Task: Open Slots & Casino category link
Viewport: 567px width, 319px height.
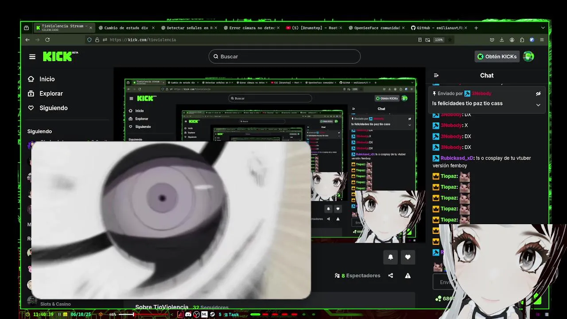Action: coord(55,304)
